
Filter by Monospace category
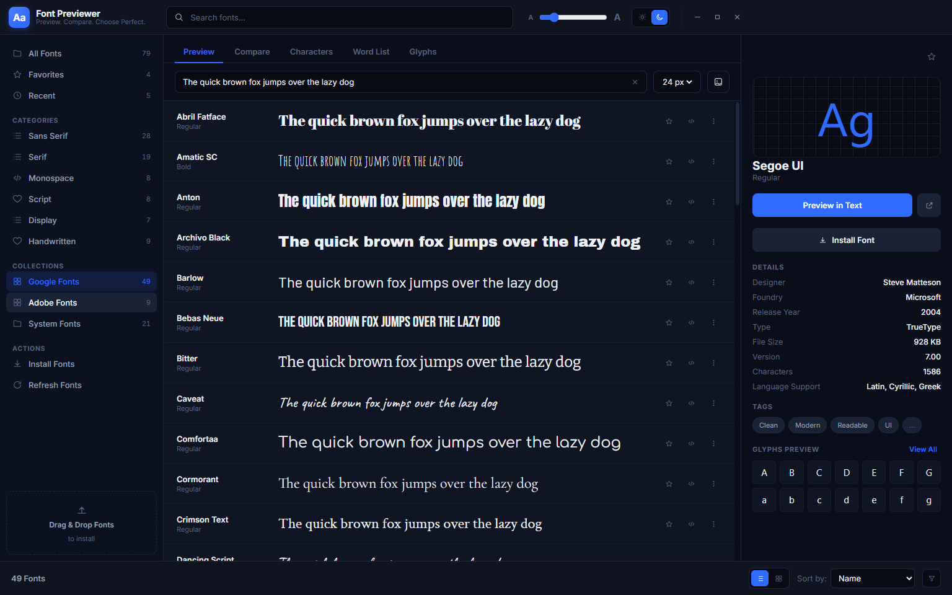coord(81,178)
